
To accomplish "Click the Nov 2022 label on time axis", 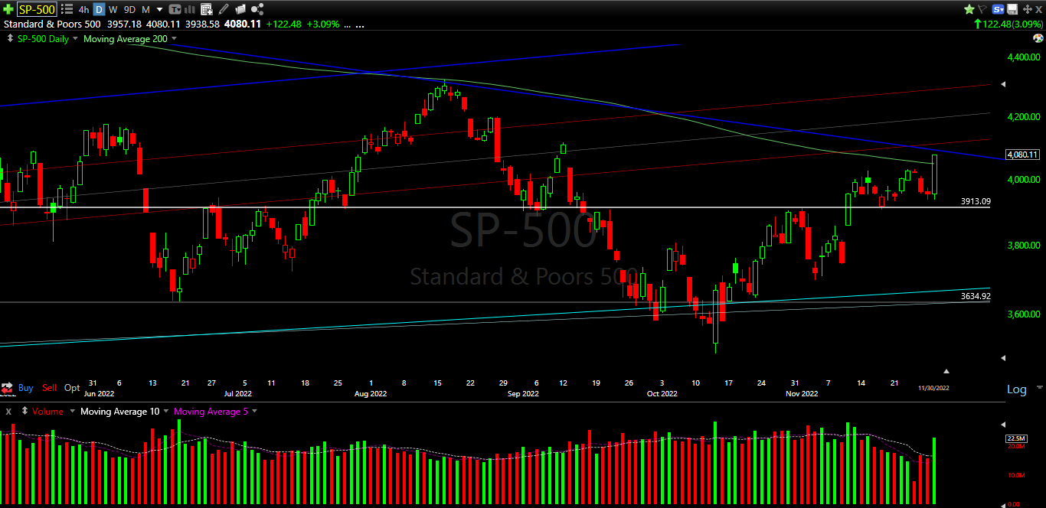I will coord(802,394).
